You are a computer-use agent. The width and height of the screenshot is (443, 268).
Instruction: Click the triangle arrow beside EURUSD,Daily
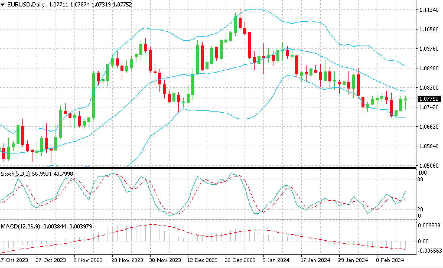point(3,5)
